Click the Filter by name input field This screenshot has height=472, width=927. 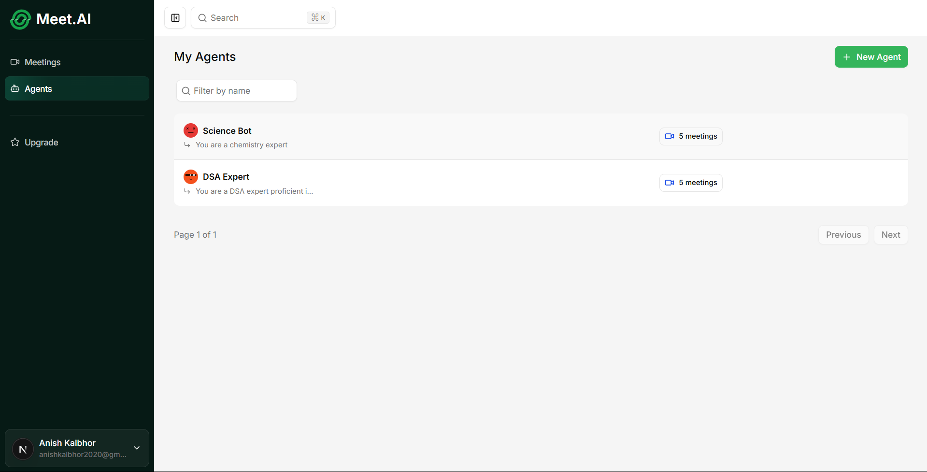tap(236, 90)
